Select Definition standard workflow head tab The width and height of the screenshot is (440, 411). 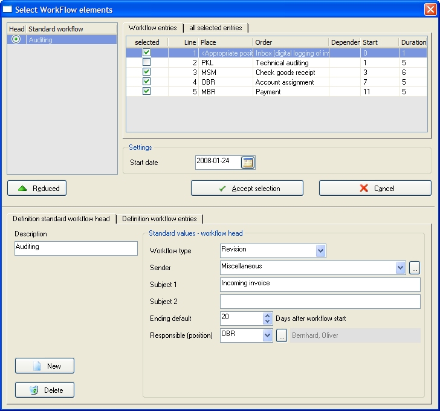click(61, 219)
